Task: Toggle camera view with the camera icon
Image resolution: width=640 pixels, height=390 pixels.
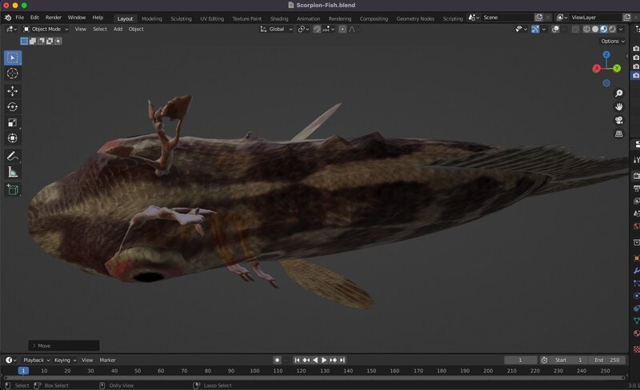Action: point(618,121)
